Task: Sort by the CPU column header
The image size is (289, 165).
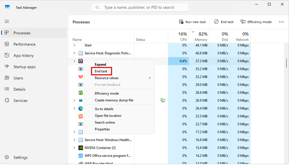Action: coord(178,36)
